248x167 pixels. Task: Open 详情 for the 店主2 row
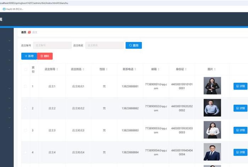pos(240,108)
